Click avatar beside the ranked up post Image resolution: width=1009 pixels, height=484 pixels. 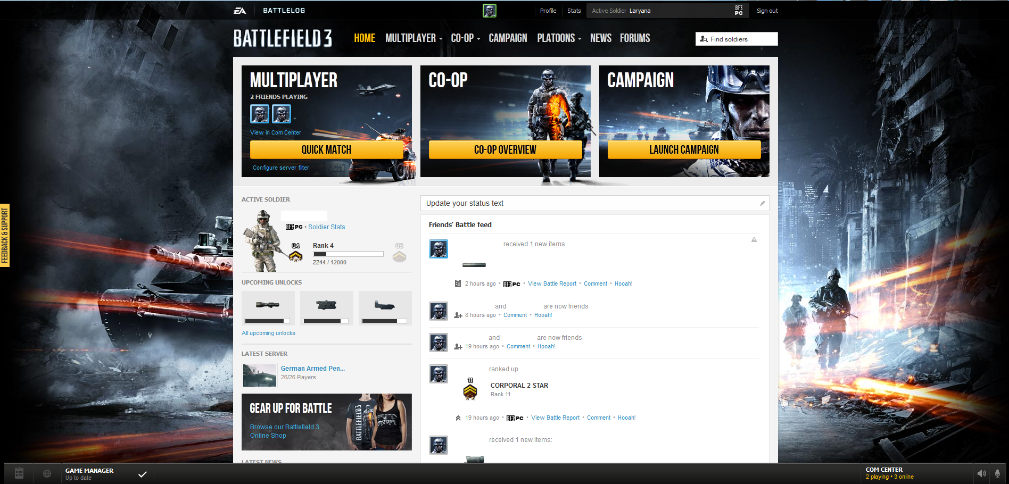439,374
